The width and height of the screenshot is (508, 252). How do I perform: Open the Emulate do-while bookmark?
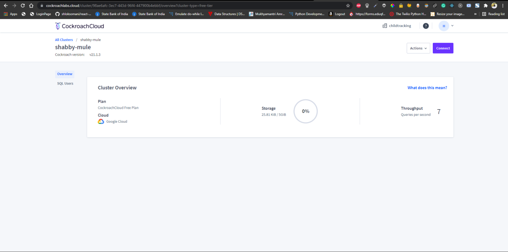coord(187,14)
